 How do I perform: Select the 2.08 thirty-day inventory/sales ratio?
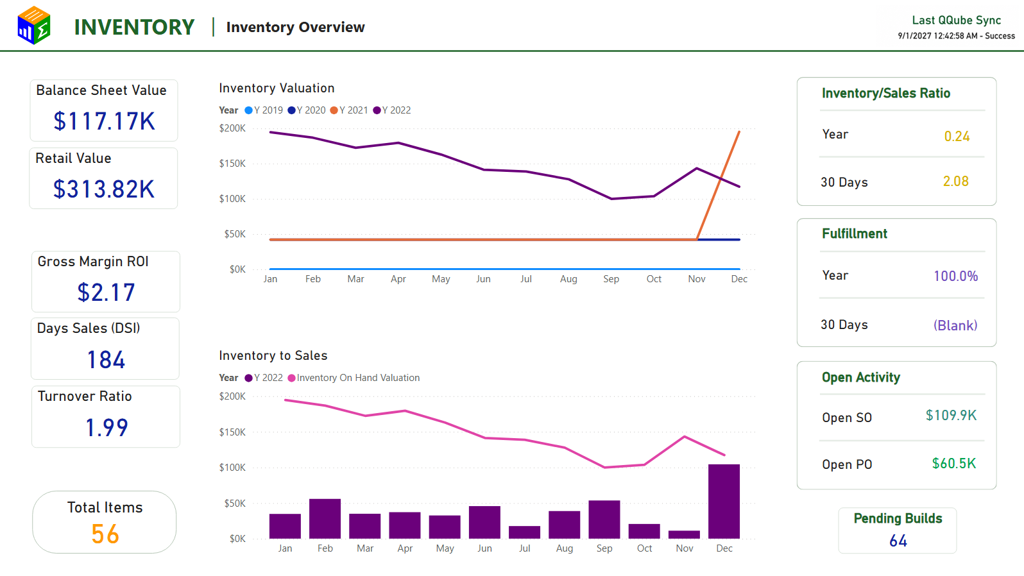pos(956,182)
